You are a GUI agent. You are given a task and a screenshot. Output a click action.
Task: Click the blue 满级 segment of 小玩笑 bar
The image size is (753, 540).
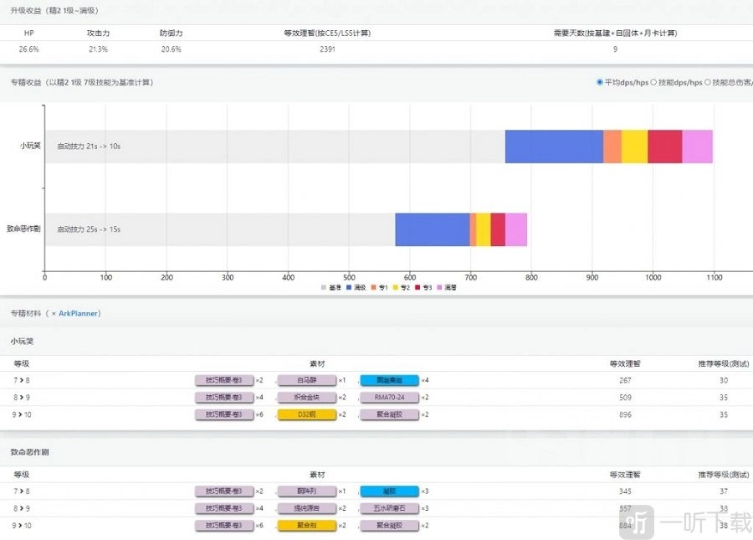[x=553, y=147]
